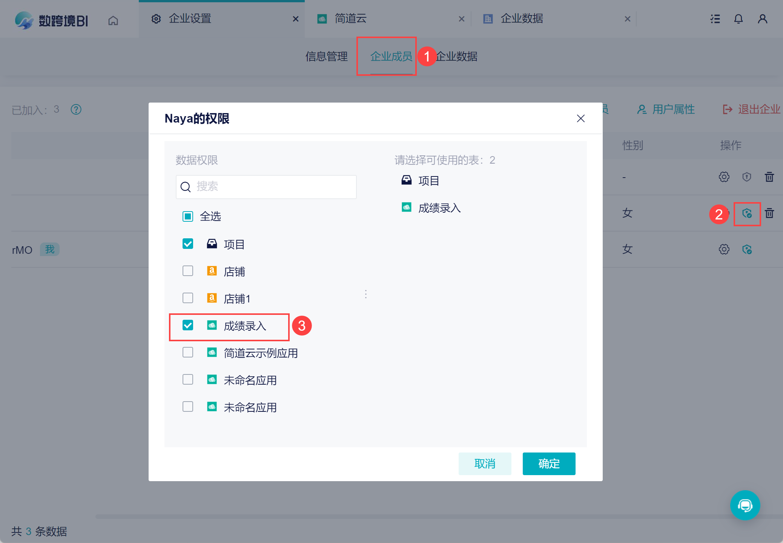783x543 pixels.
Task: Switch to the 信息管理 tab
Action: pyautogui.click(x=326, y=57)
